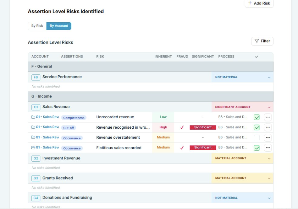Switch to the By Risk tab
The width and height of the screenshot is (298, 209).
37,26
